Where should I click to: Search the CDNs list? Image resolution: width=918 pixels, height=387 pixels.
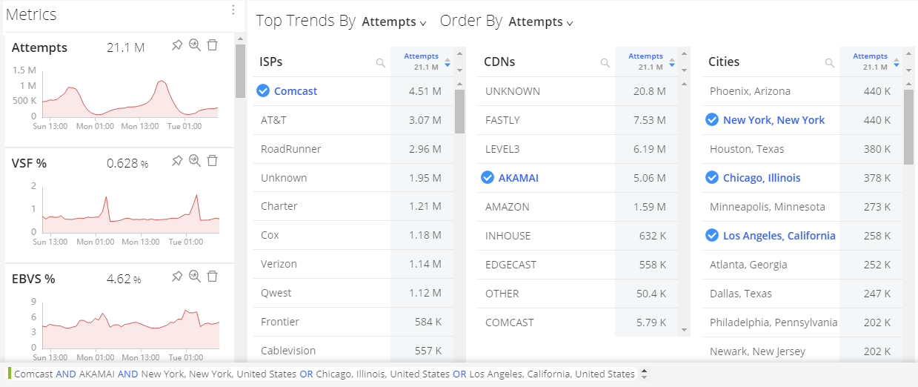(x=605, y=63)
